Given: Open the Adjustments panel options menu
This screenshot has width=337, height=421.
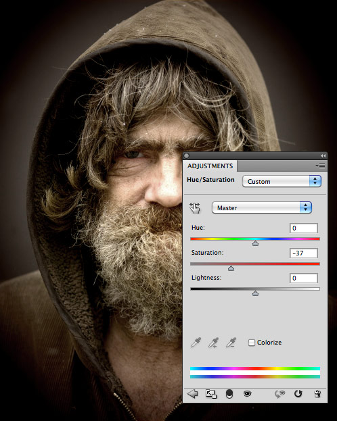Looking at the screenshot, I should [x=320, y=166].
